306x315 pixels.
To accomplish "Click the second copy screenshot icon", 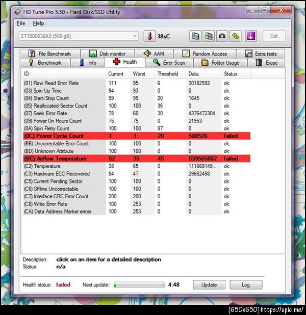I will tap(209, 36).
